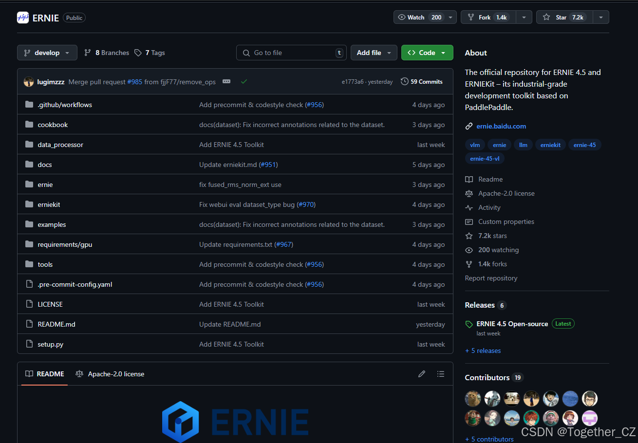Open the erniekit folder

point(49,204)
